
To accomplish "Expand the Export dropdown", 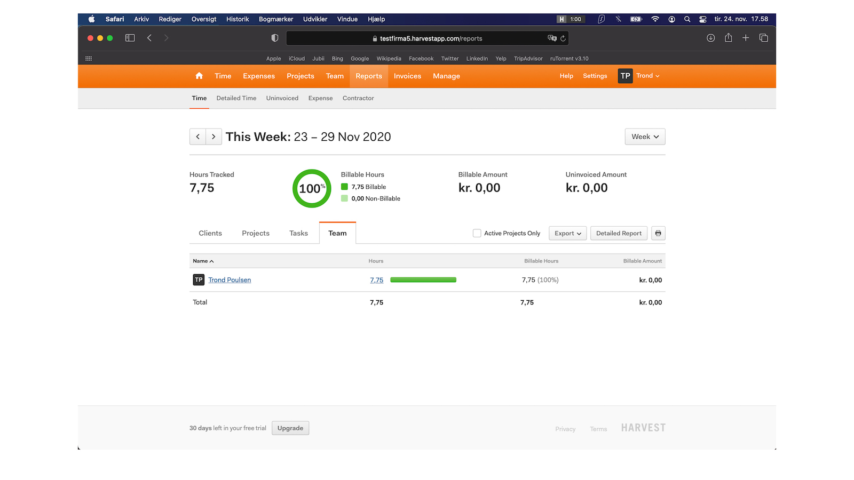I will [x=567, y=233].
